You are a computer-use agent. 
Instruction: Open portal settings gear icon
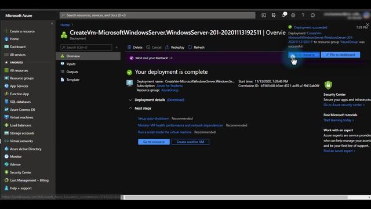click(293, 16)
